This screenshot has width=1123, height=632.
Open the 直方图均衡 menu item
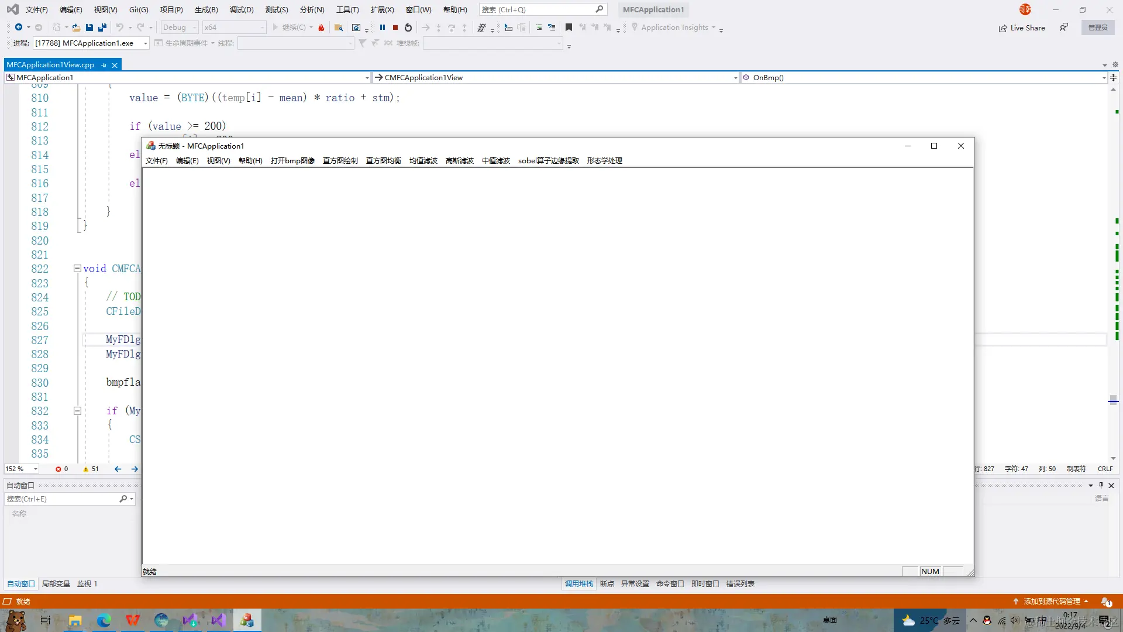384,161
